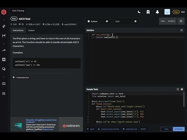The height and width of the screenshot is (140, 187).
Task: Enable VIM key bindings
Action: [x=163, y=21]
